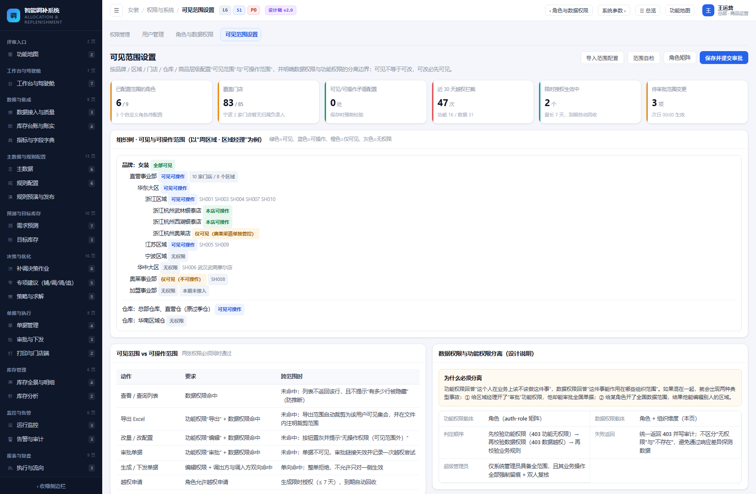Select 直营事业部 tree node
The width and height of the screenshot is (756, 494).
click(x=143, y=177)
